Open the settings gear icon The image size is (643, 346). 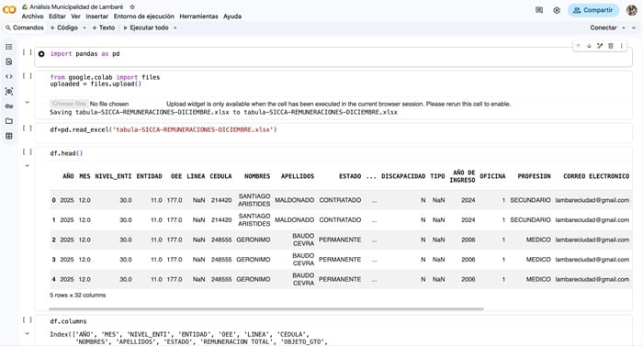557,10
